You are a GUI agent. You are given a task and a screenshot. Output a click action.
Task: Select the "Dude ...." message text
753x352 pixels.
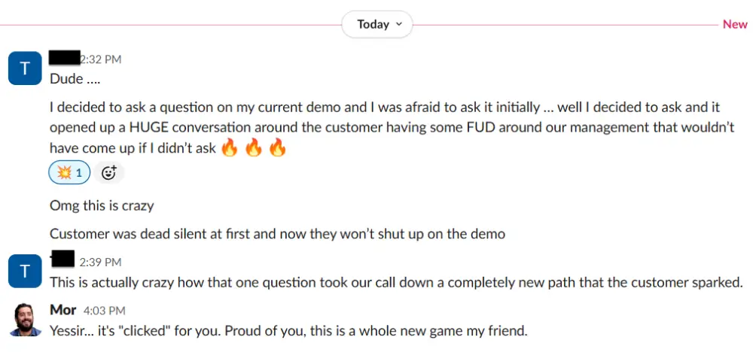click(x=75, y=78)
